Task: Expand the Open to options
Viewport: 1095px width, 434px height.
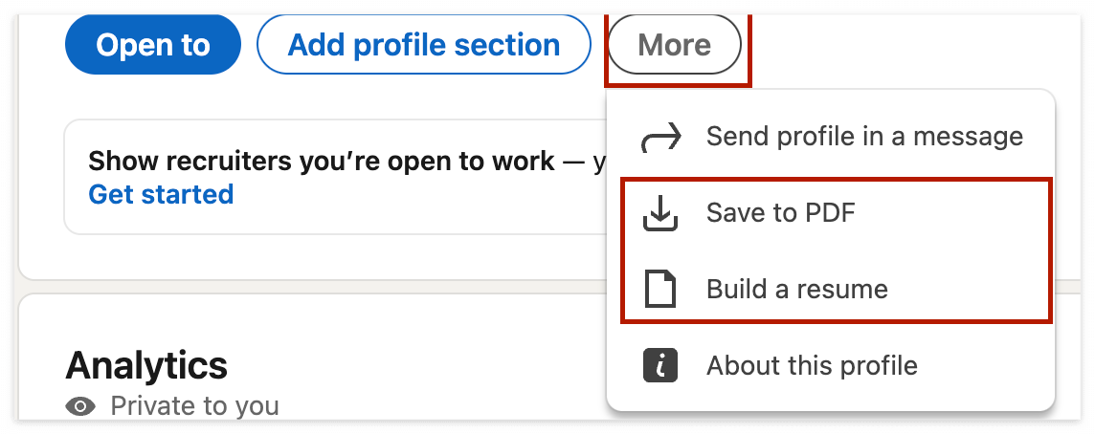Action: click(153, 45)
